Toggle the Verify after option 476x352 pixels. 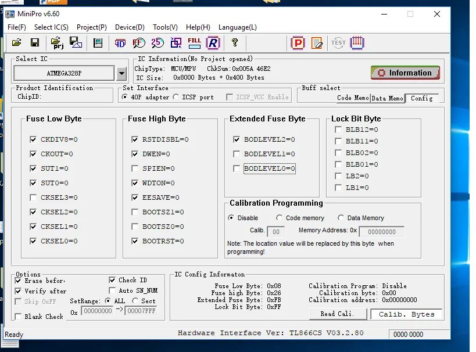pos(18,292)
